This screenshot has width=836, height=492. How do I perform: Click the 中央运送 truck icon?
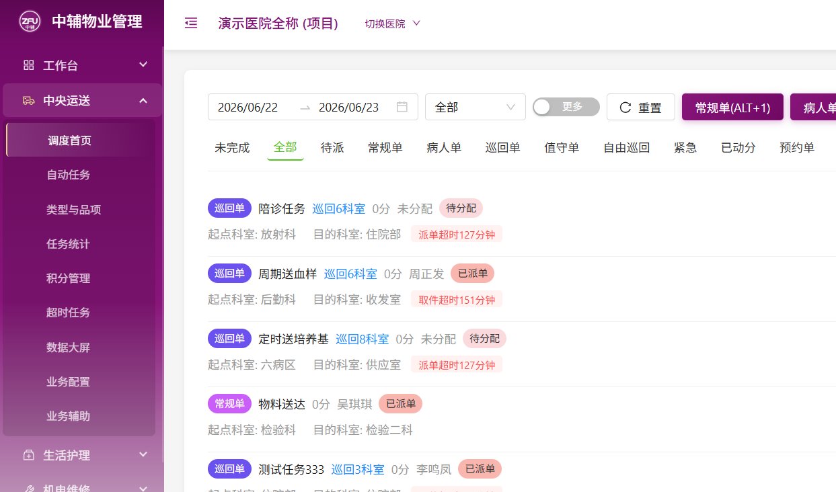coord(28,101)
